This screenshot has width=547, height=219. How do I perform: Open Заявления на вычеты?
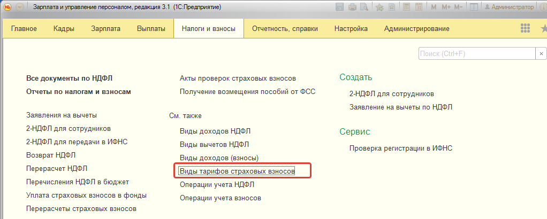62,115
